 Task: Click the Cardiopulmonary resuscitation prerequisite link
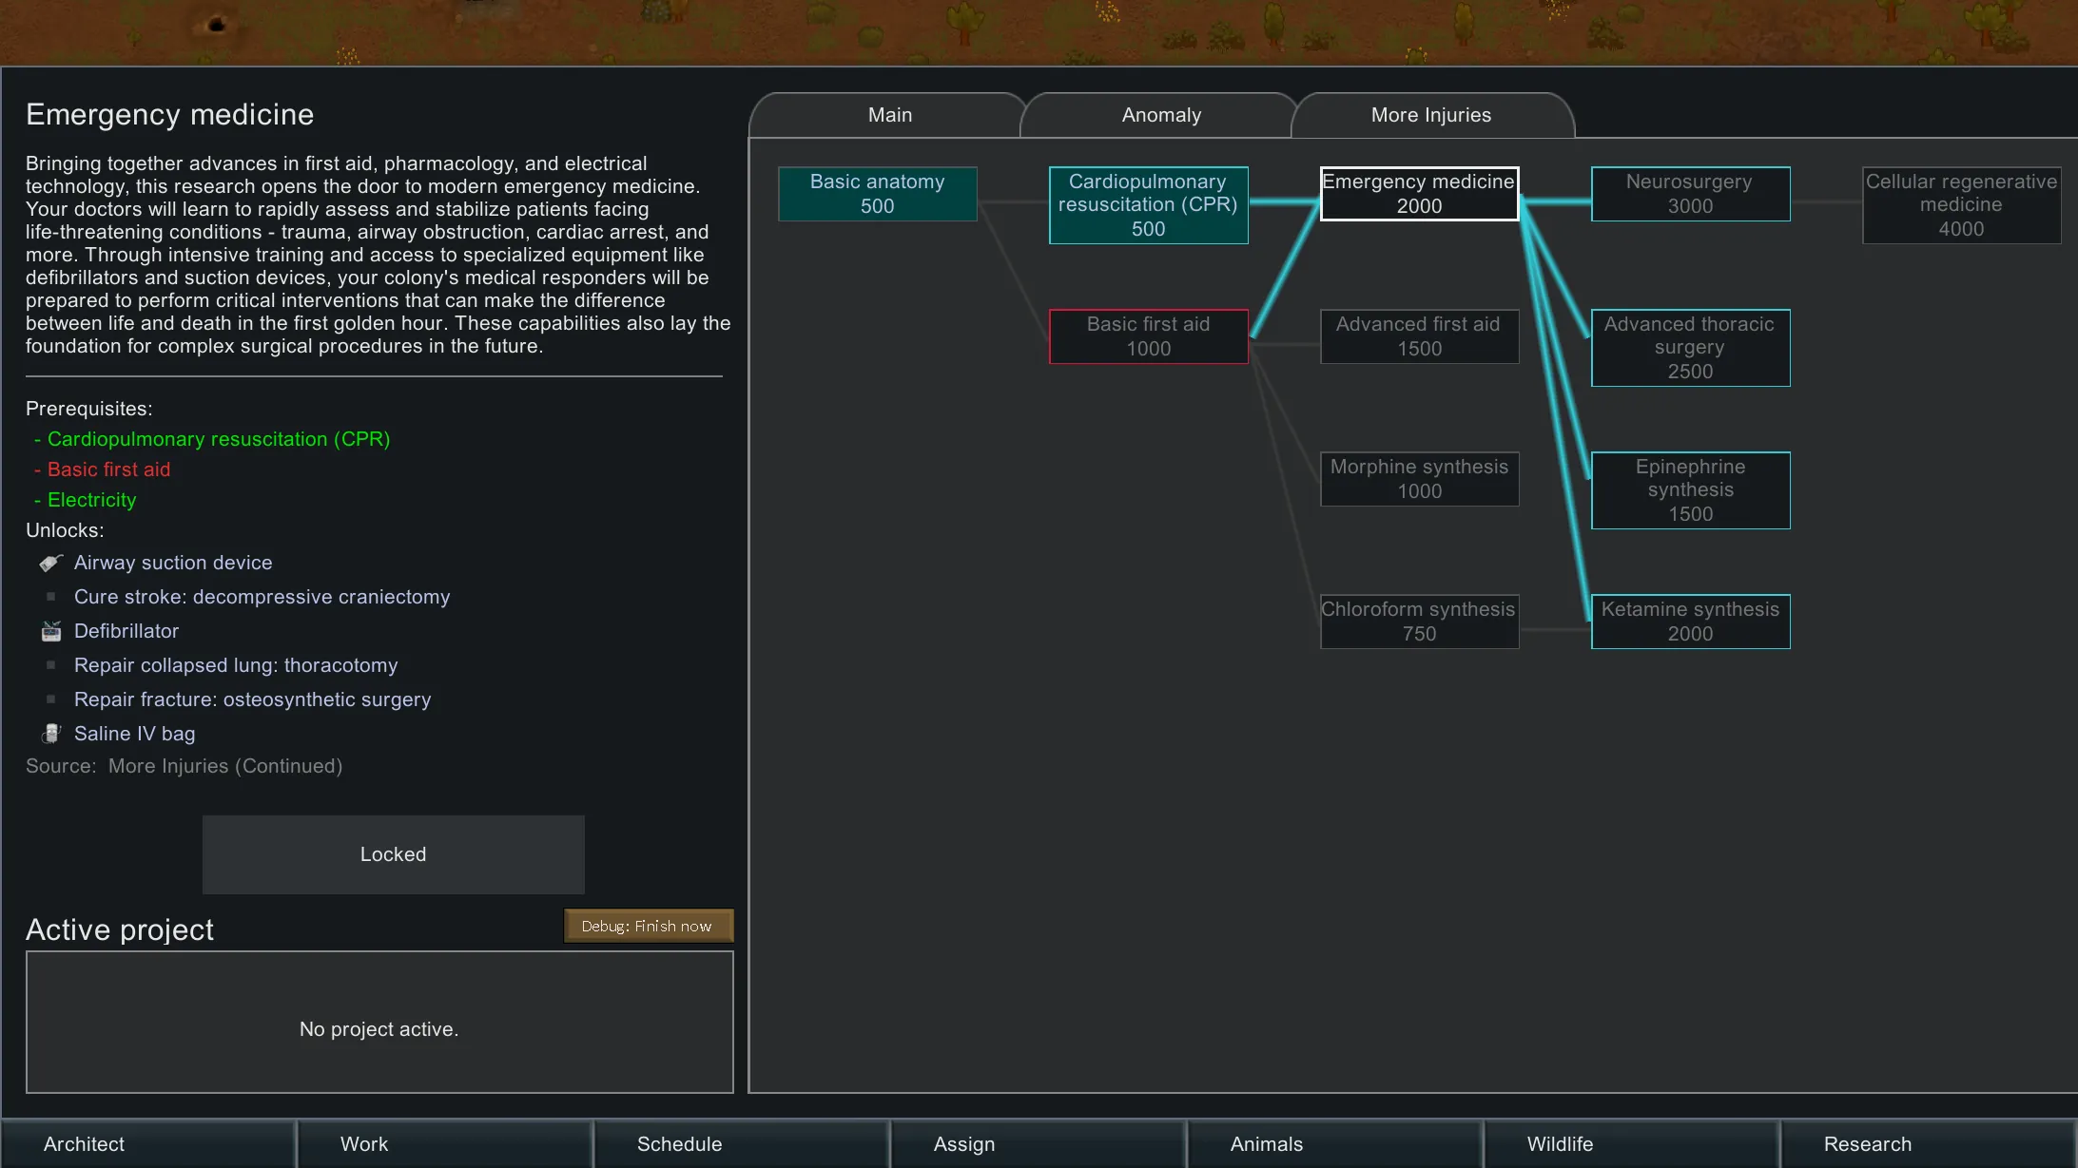click(218, 439)
